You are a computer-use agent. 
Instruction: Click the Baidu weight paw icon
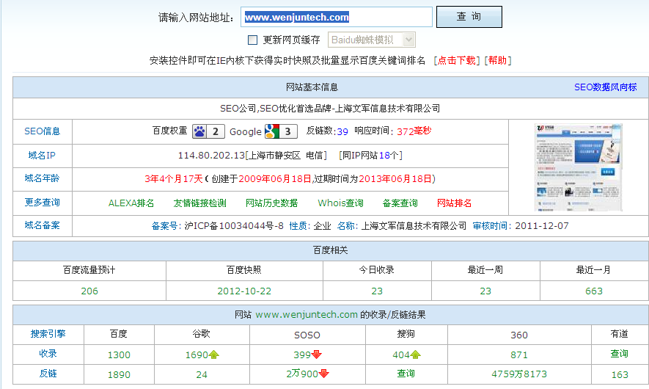pyautogui.click(x=199, y=131)
